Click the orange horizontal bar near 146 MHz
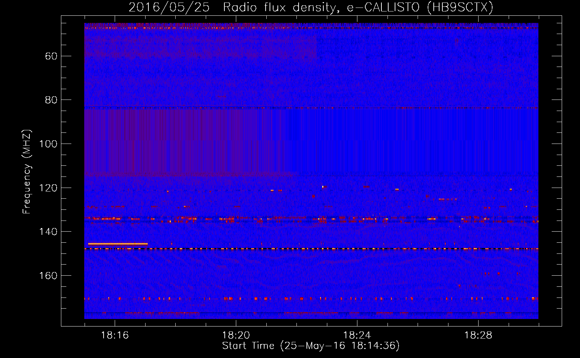 118,244
